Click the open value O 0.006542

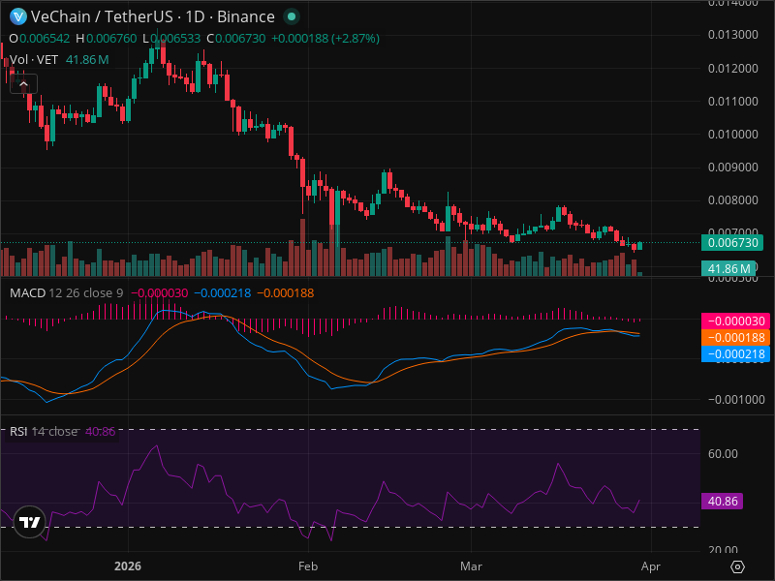40,39
